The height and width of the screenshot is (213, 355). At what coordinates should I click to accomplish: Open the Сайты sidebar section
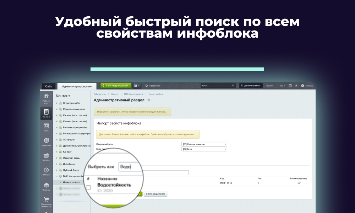(46, 127)
